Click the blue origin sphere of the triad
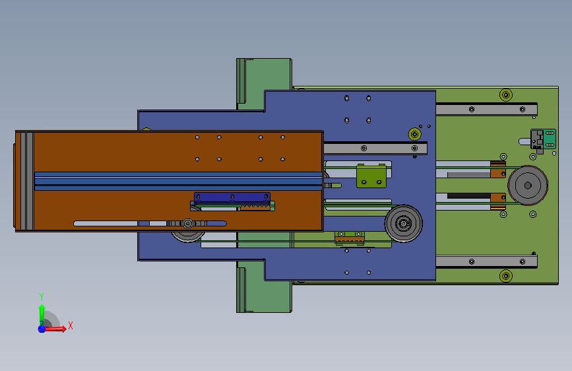The width and height of the screenshot is (572, 371). click(x=42, y=329)
